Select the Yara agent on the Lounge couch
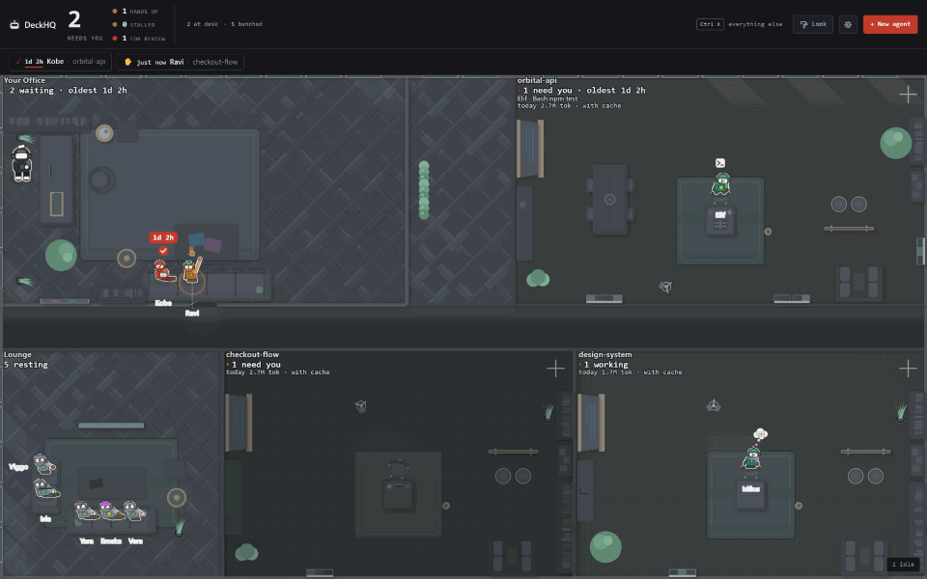Screen dimensions: 927x579 pos(86,510)
